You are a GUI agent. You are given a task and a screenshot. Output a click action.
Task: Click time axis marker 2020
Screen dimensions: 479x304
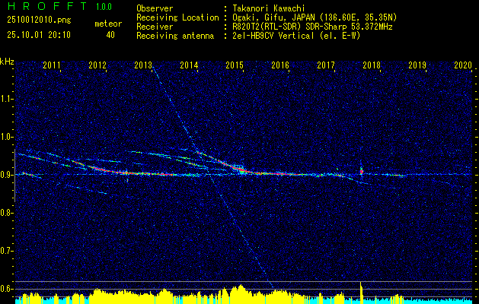click(463, 65)
